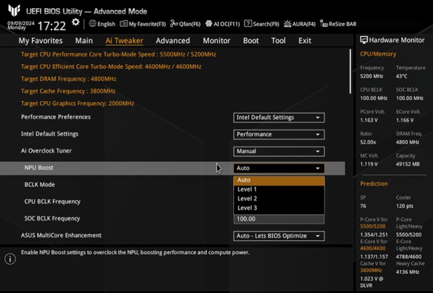Open Qfan (F6) fan control
This screenshot has height=293, width=433.
185,24
